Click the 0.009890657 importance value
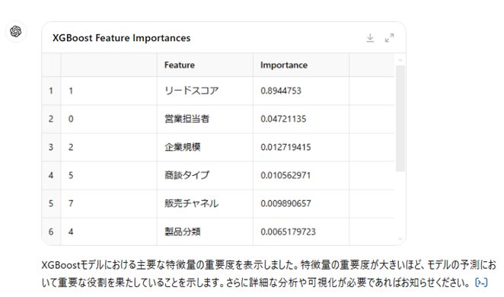Viewport: 504px width, 297px height. tap(285, 203)
